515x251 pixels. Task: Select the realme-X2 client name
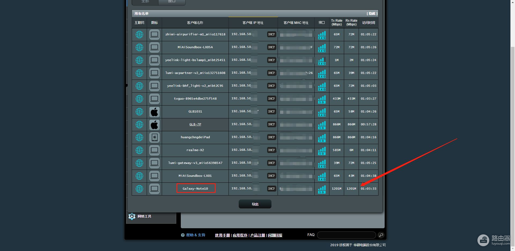tap(195, 150)
